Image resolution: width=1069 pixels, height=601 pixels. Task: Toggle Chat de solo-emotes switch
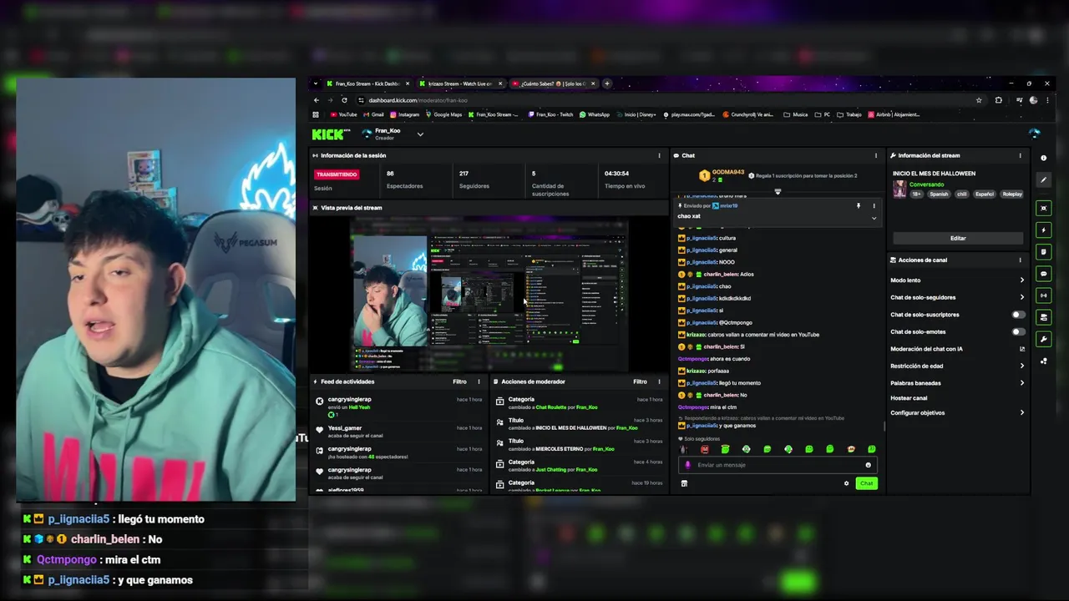pyautogui.click(x=1018, y=331)
